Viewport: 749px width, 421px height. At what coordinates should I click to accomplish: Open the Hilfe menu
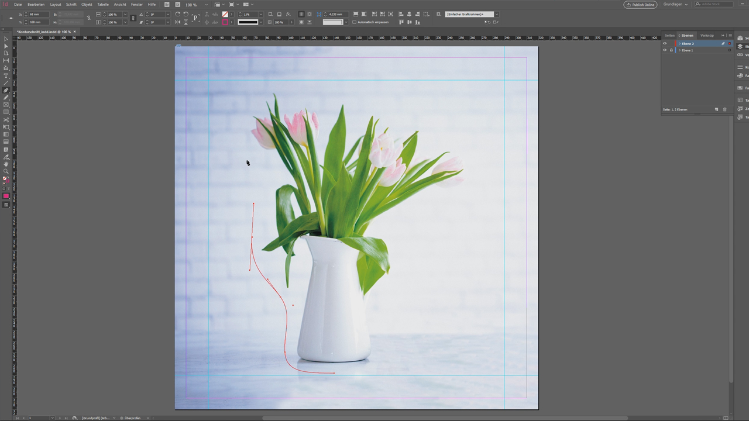pos(152,4)
